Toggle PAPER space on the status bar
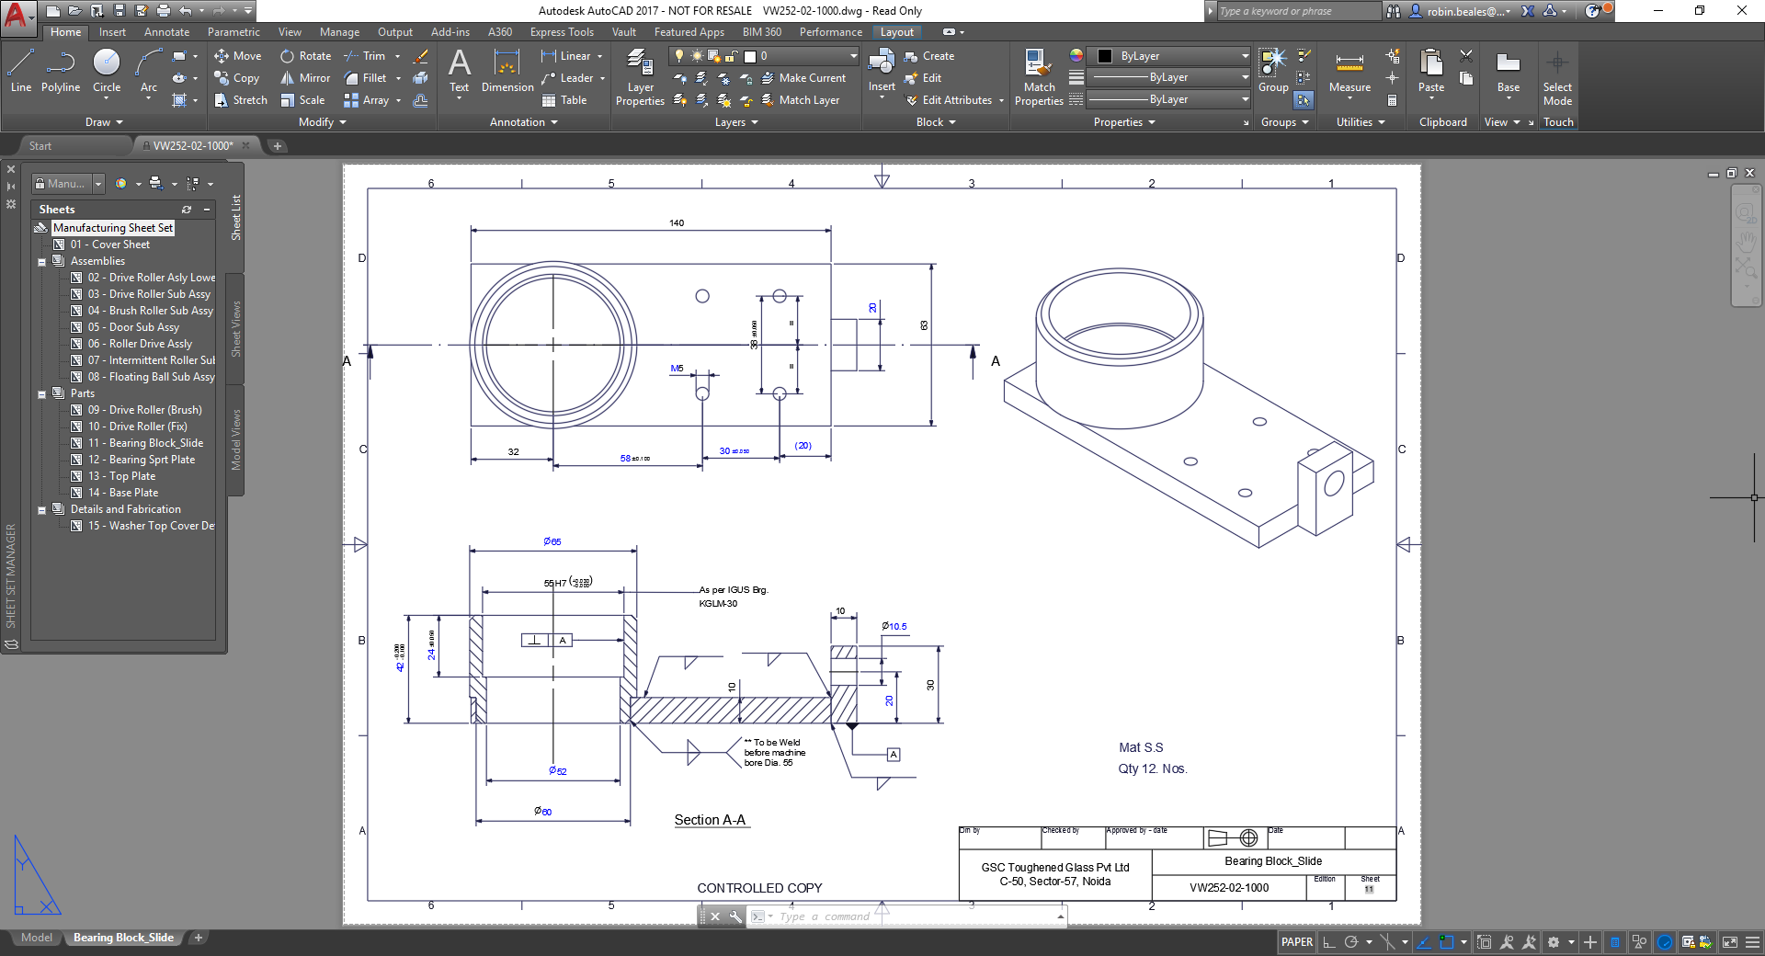 pos(1297,942)
